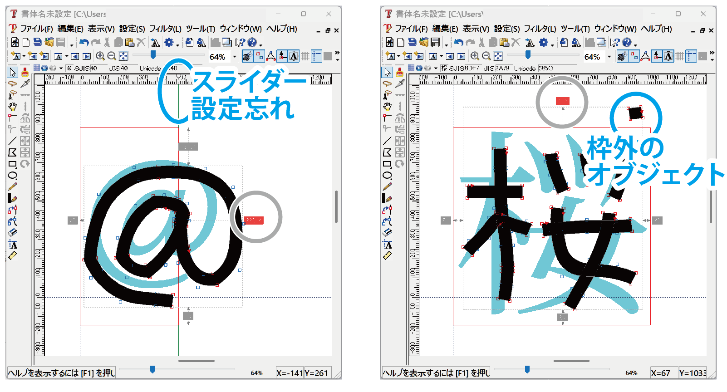Click the undo arrow in left window toolbar
Image resolution: width=727 pixels, height=392 pixels.
coord(84,43)
